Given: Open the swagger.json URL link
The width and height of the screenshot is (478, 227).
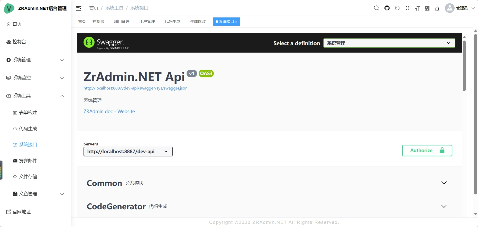Looking at the screenshot, I should coord(135,88).
